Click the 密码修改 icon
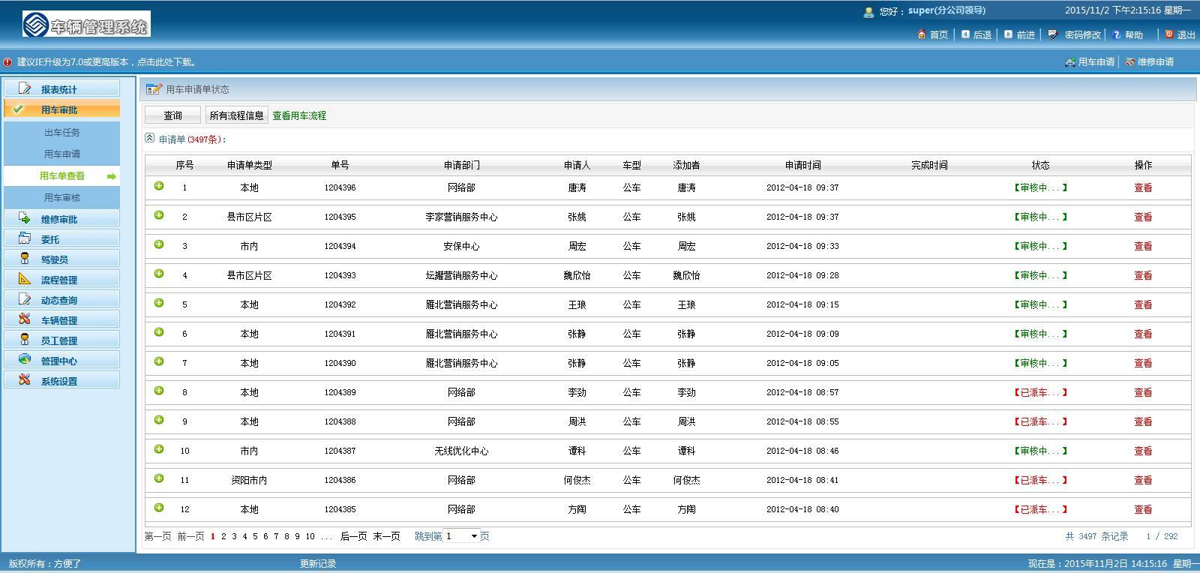Screen dimensions: 1200x573 pyautogui.click(x=1053, y=34)
